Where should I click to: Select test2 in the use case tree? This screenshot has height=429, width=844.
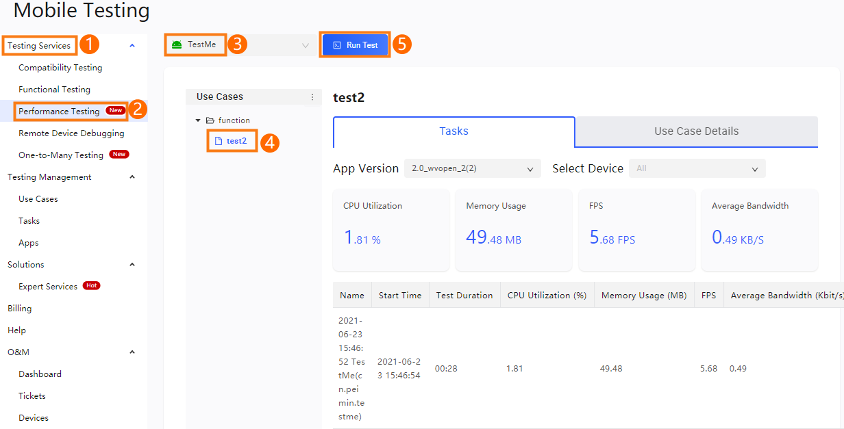pyautogui.click(x=236, y=141)
